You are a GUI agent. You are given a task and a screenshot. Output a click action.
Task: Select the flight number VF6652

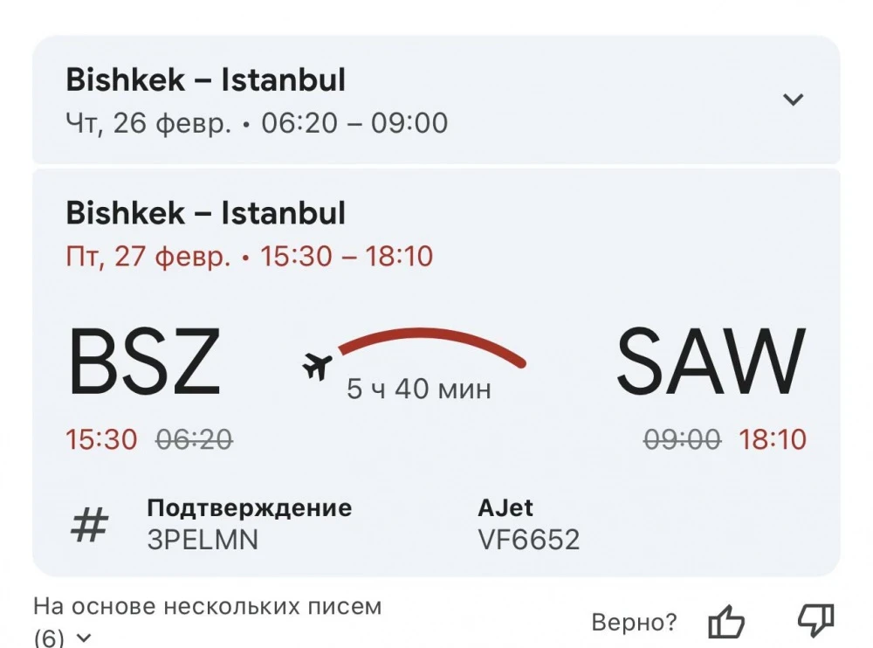tap(530, 540)
